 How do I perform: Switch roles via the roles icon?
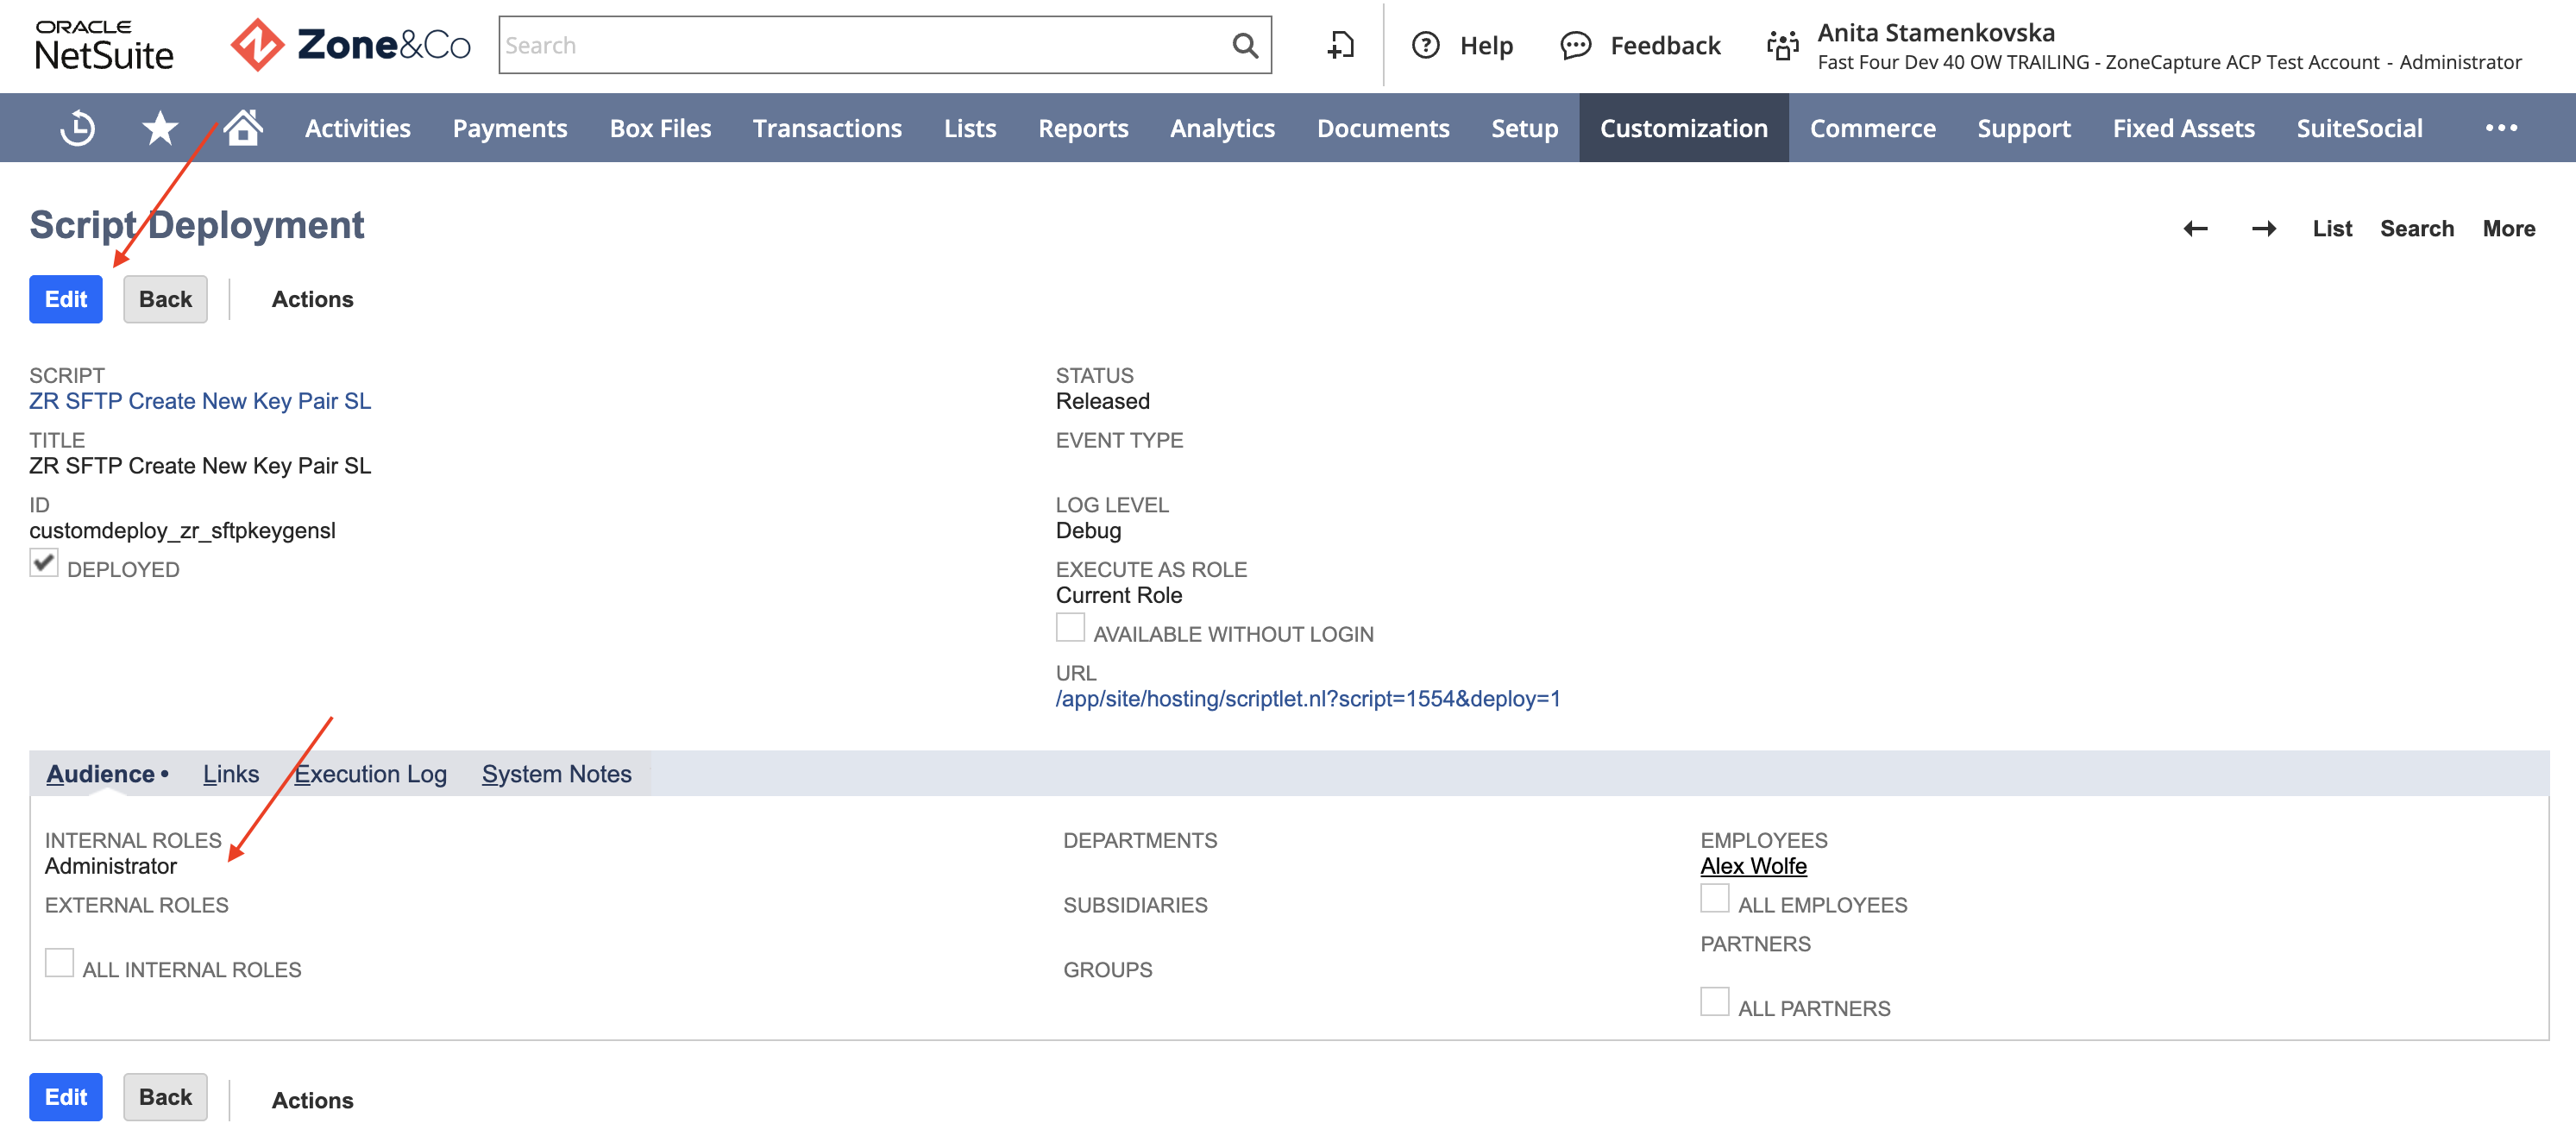pos(1782,45)
